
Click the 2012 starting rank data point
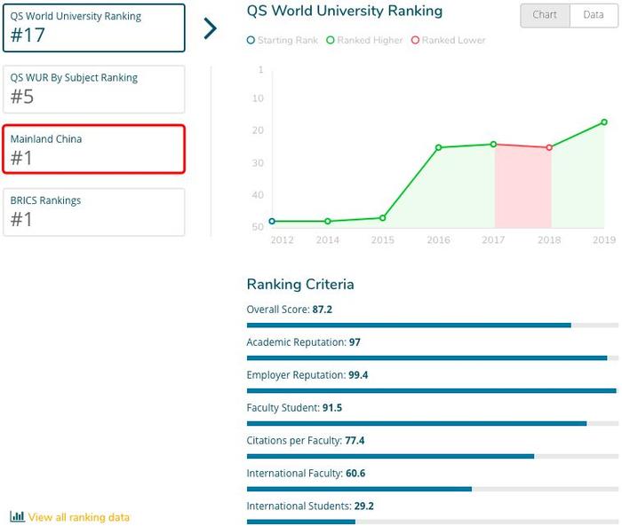[272, 221]
